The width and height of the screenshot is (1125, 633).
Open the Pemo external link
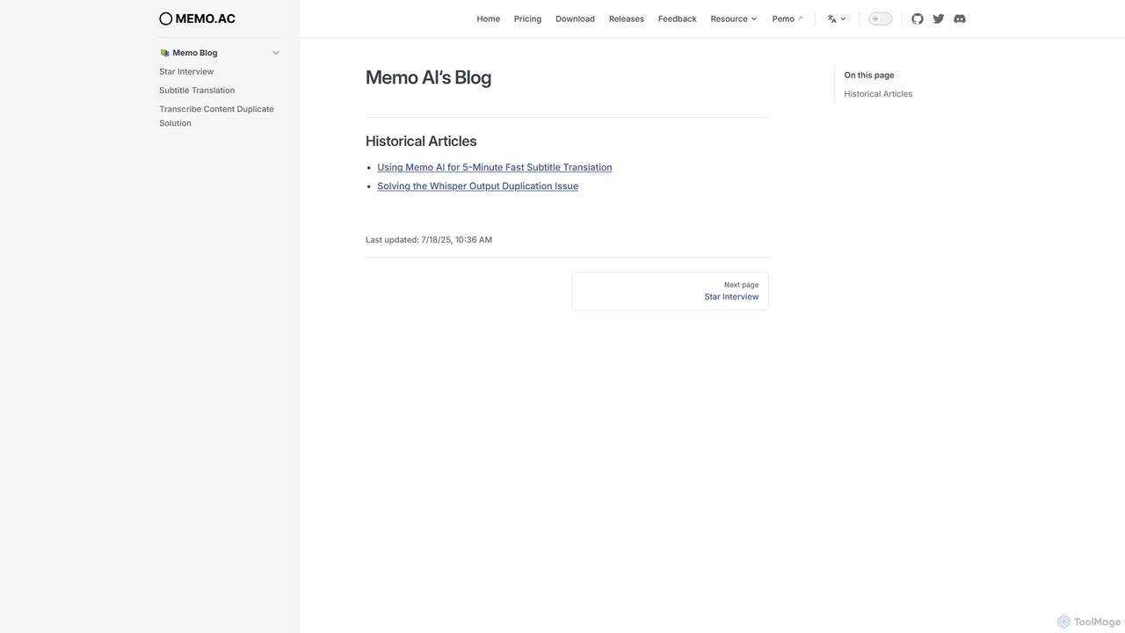[x=787, y=18]
